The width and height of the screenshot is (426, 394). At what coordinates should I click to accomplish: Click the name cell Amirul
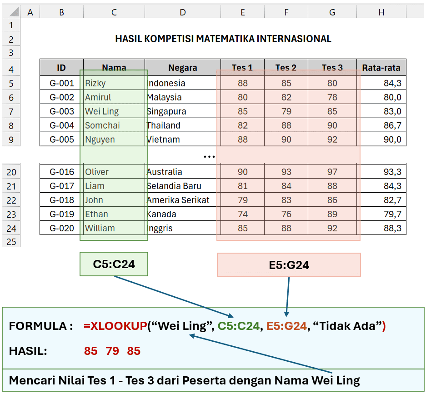[114, 97]
